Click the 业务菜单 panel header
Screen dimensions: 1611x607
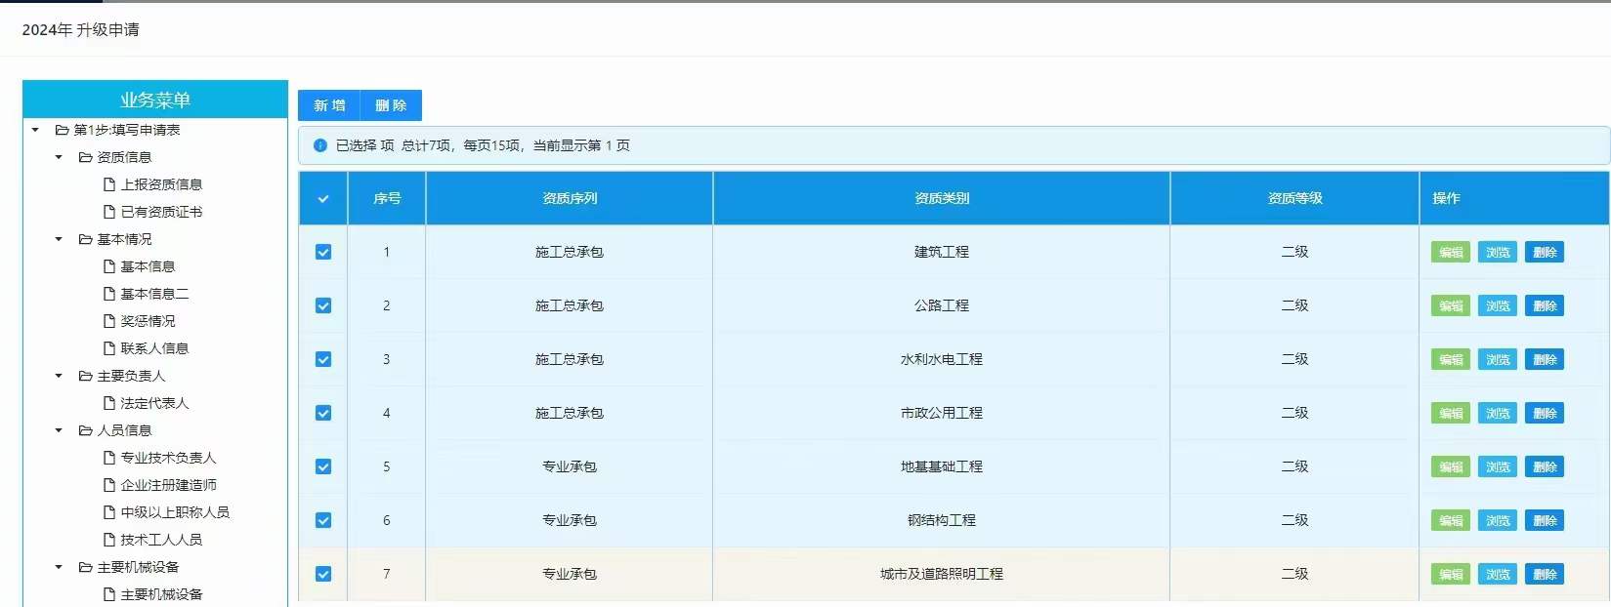tap(155, 100)
